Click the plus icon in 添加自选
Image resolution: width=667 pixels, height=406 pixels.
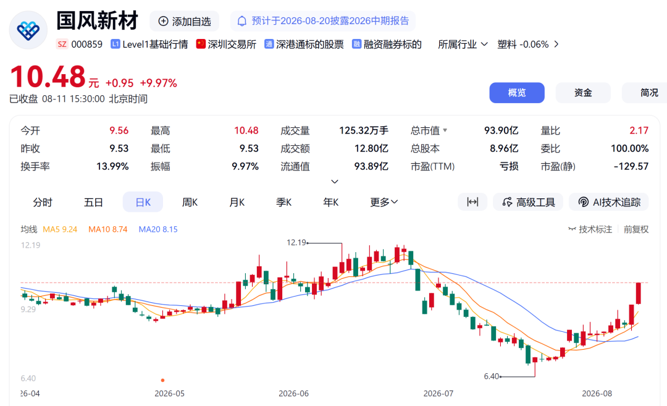pos(163,21)
